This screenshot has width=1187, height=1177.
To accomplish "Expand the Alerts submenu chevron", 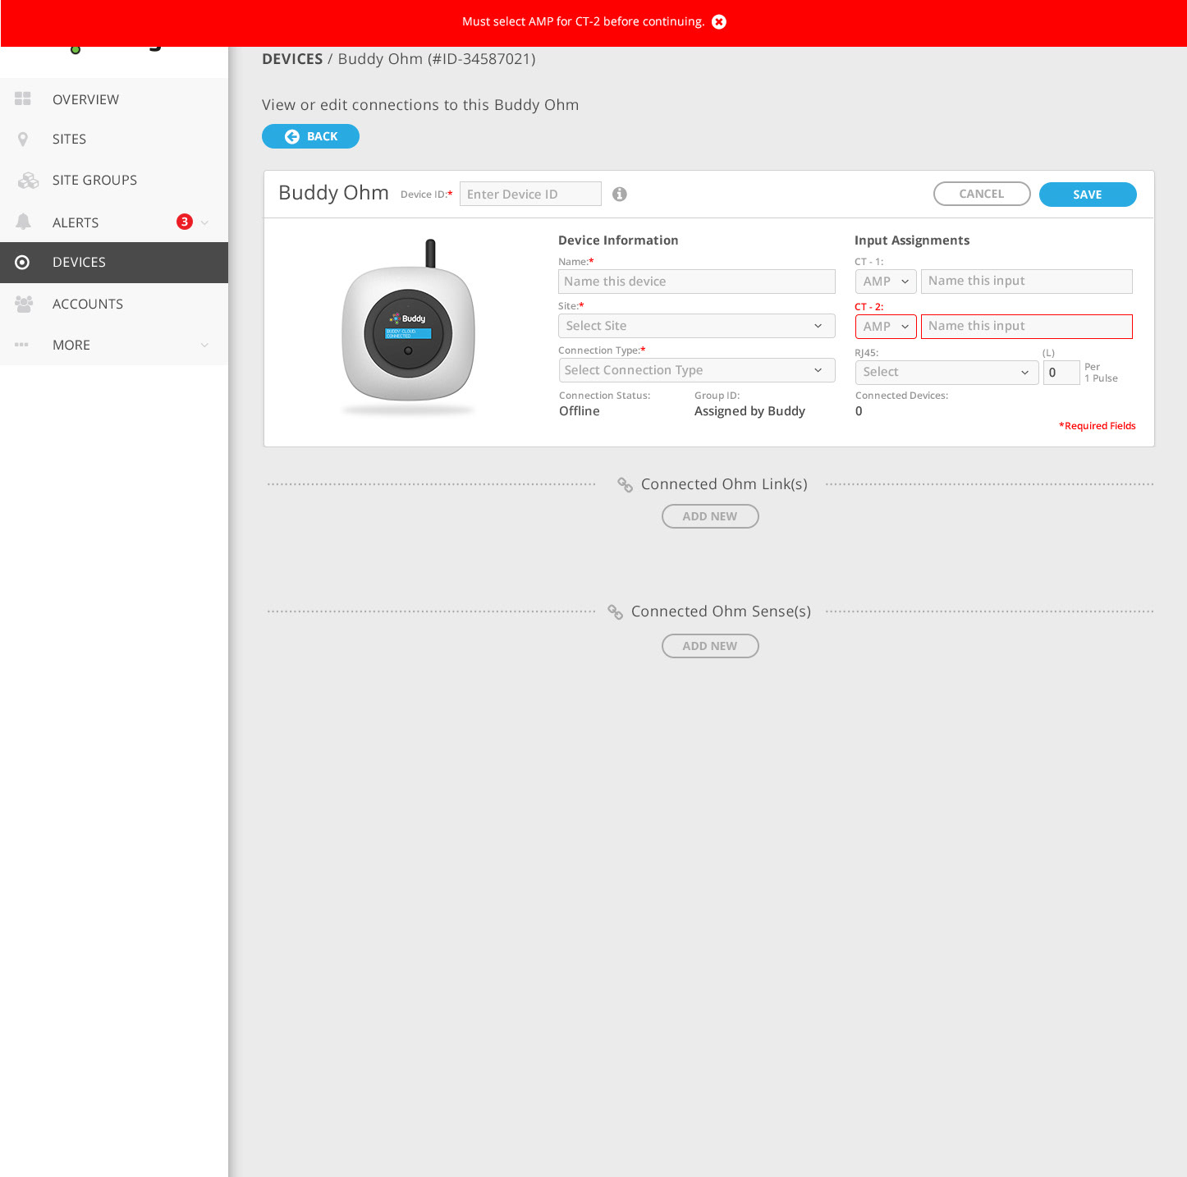I will tap(204, 222).
